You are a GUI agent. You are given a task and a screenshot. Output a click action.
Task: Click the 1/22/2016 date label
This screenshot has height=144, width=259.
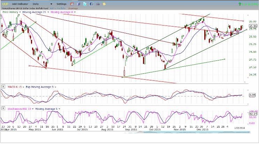pos(240,128)
